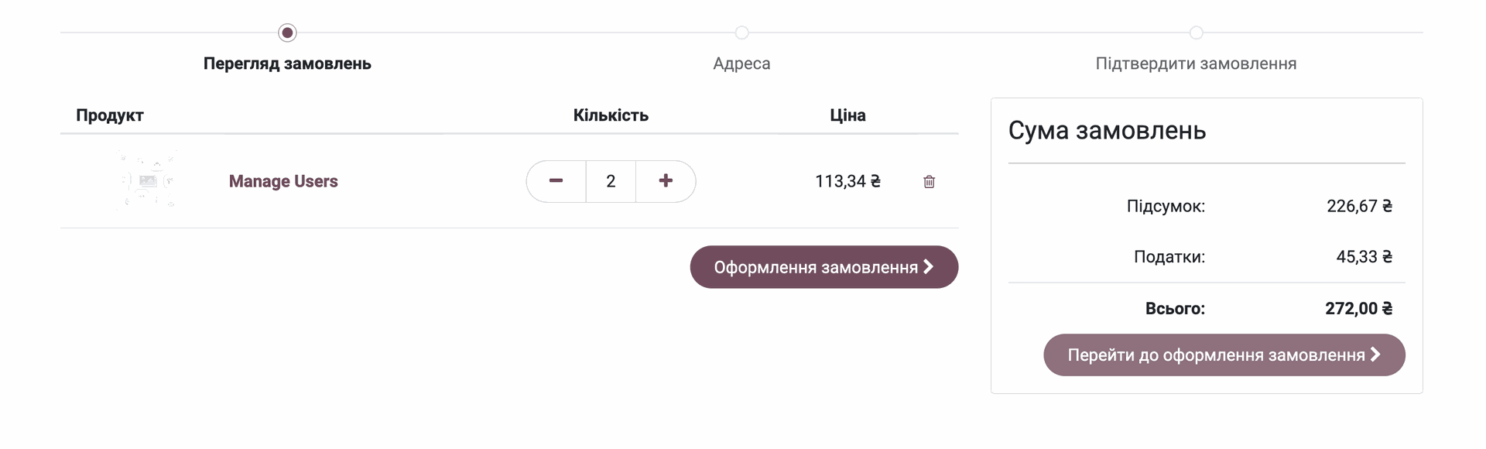The image size is (1486, 449).
Task: Click the 113,34 ₴ product price
Action: pos(847,181)
